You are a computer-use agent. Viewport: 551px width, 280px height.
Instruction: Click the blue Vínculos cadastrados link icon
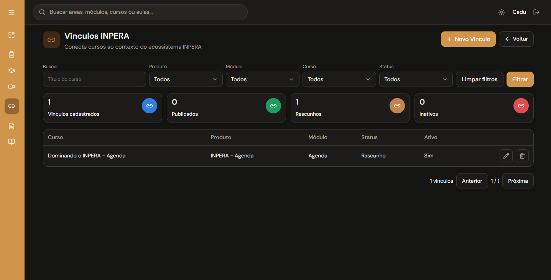click(150, 106)
